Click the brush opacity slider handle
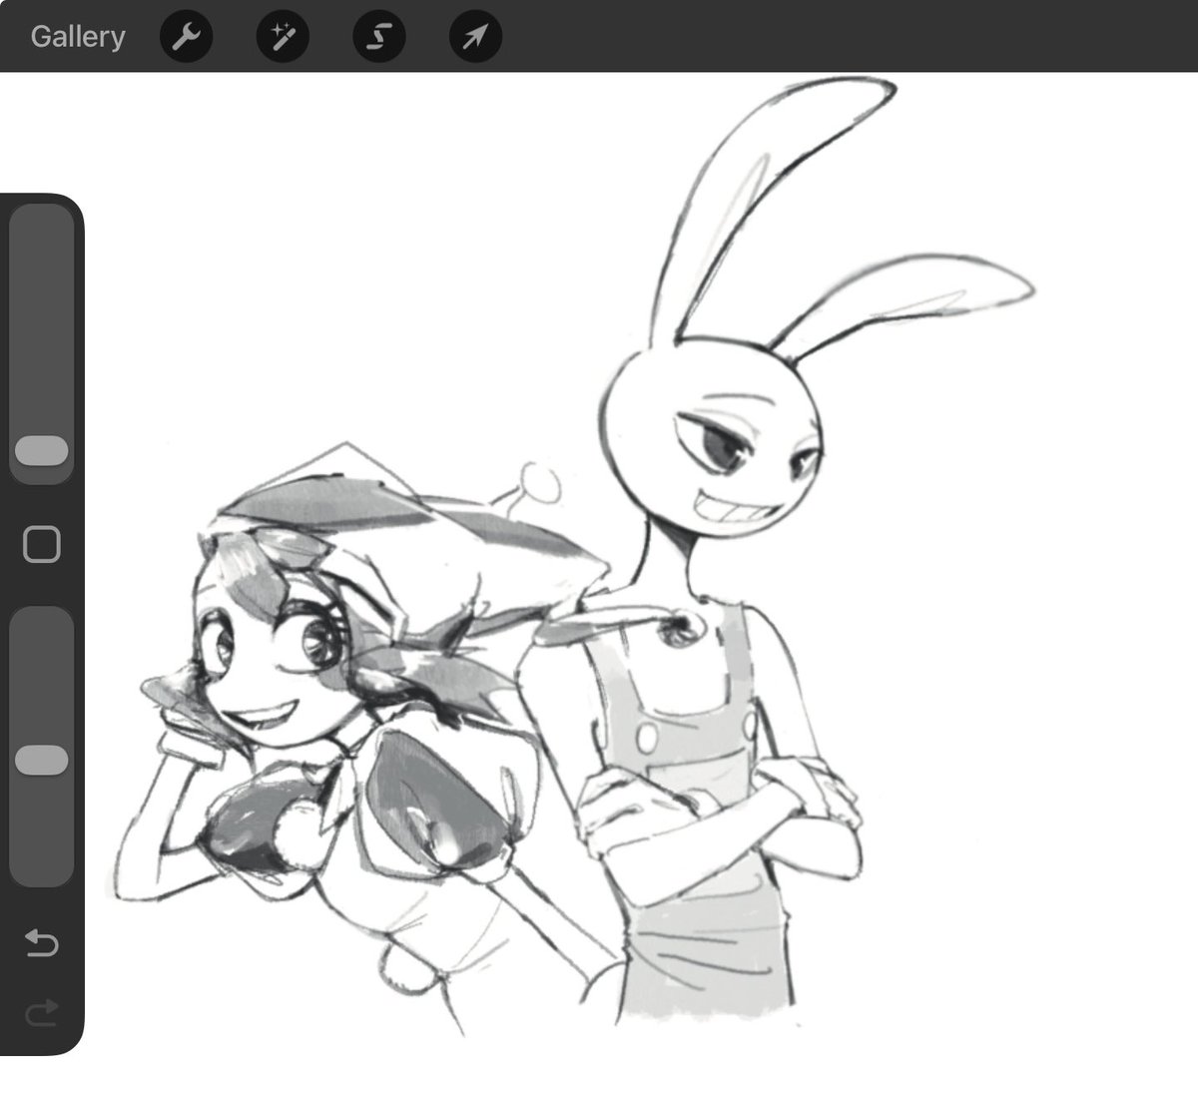 (42, 760)
